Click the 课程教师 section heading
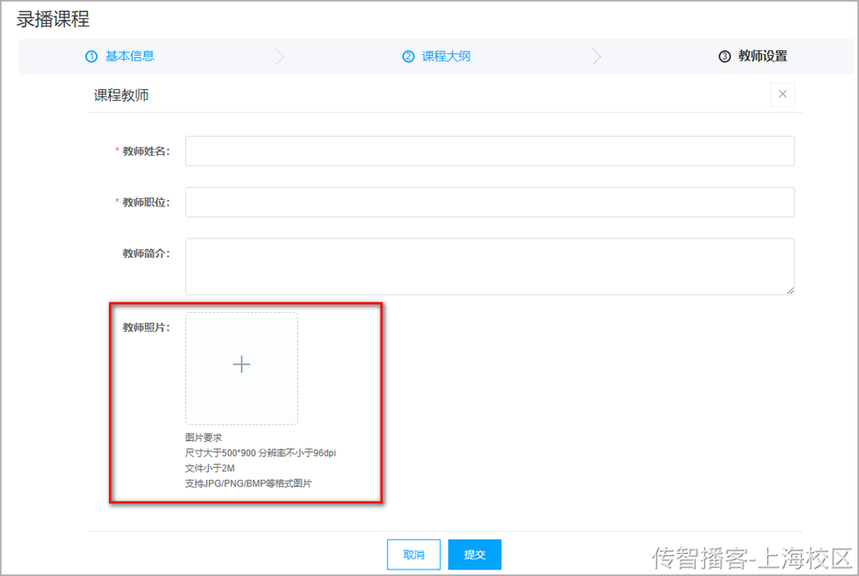This screenshot has height=576, width=859. [121, 95]
